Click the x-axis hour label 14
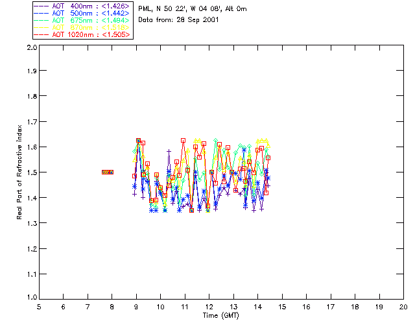This screenshot has height=332, width=415. pos(258,307)
